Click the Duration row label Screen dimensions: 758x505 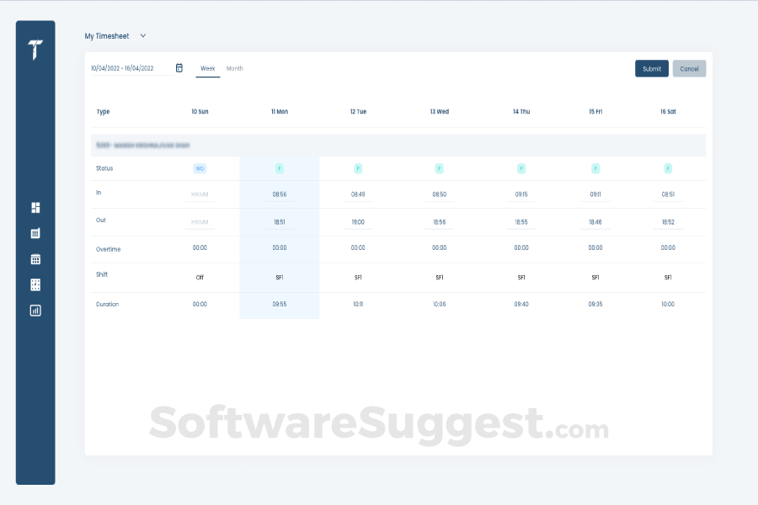[x=107, y=304]
